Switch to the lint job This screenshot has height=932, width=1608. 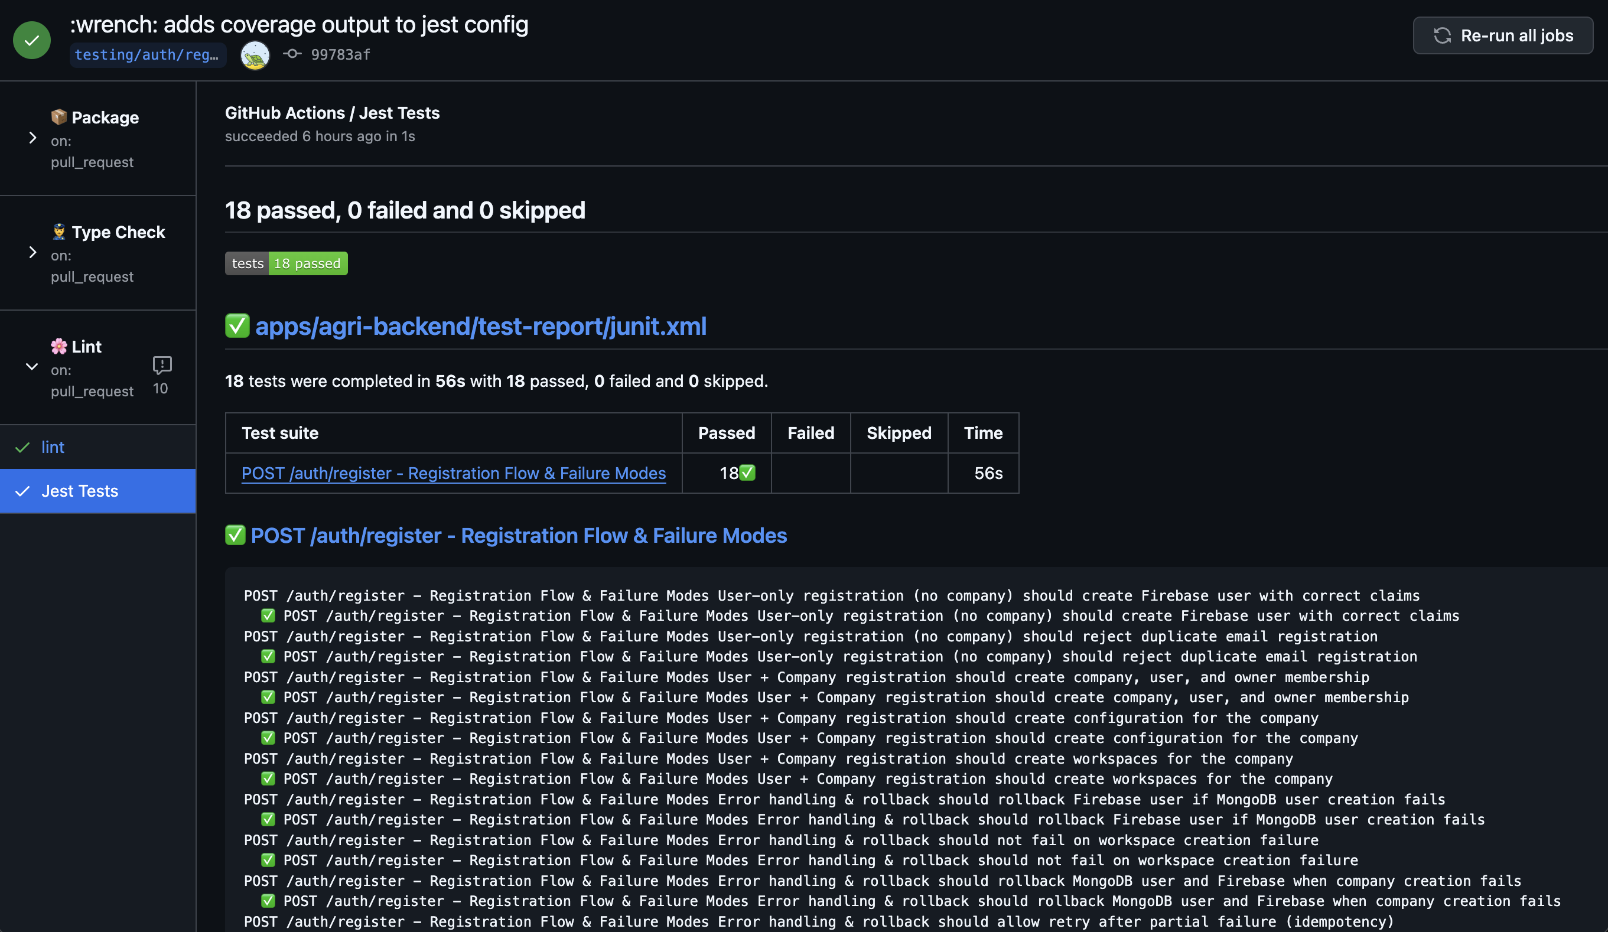tap(54, 447)
